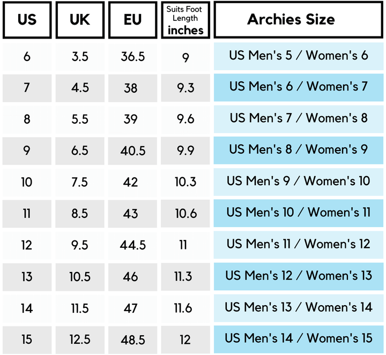
Task: Click the Archies Size header box
Action: point(299,20)
